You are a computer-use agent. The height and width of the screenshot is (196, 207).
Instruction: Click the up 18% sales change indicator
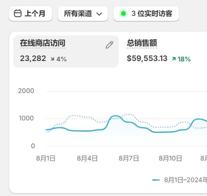point(181,59)
